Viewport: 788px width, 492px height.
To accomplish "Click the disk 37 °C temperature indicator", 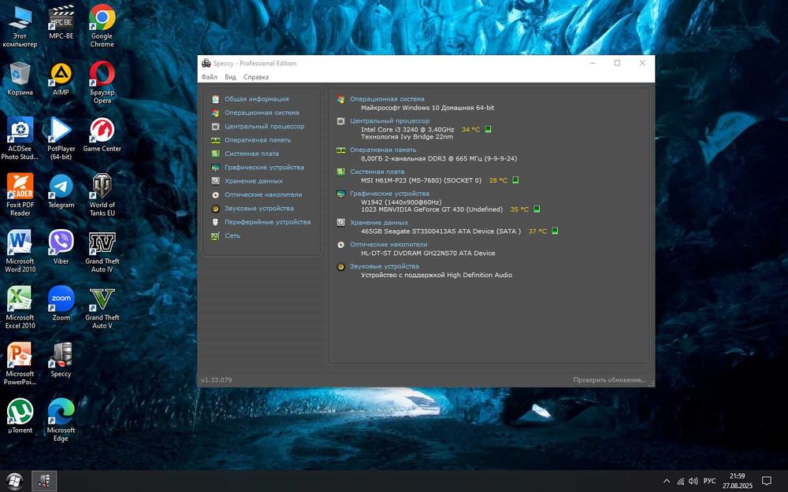I will point(537,231).
